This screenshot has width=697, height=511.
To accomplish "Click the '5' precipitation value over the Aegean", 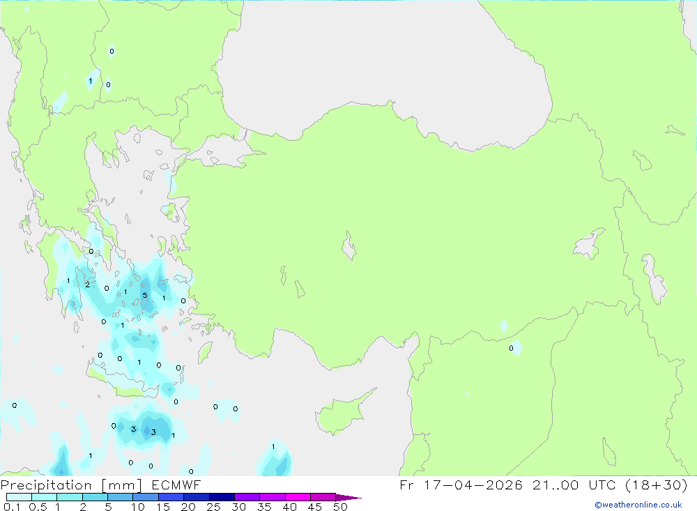I will (x=144, y=296).
